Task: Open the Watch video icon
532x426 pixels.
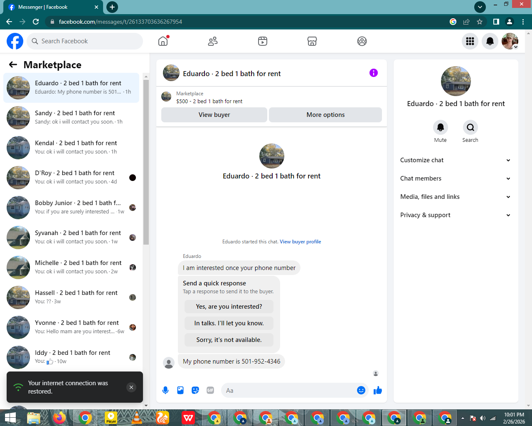Action: pos(263,41)
